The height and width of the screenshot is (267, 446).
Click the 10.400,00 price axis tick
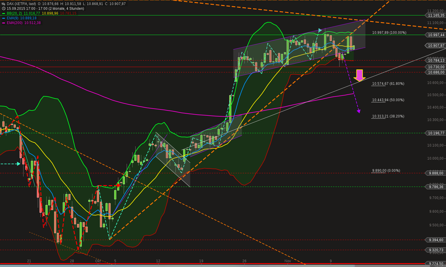[435, 107]
